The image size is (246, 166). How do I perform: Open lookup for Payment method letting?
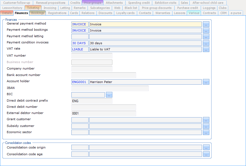[206, 37]
